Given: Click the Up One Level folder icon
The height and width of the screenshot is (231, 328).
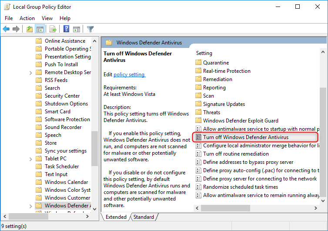Looking at the screenshot, I should pos(29,29).
